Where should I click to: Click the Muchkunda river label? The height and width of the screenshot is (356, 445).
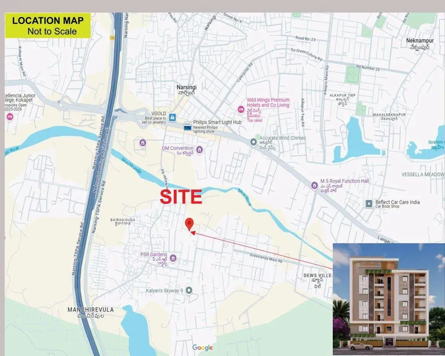(131, 166)
